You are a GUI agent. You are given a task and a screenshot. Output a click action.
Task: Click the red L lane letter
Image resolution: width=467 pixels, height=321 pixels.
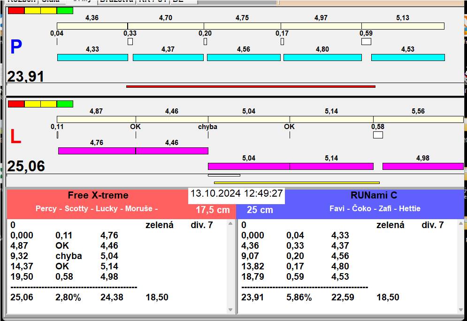[x=15, y=137]
